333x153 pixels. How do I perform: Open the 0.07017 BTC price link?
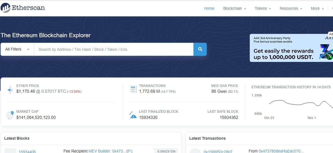[x=54, y=91]
